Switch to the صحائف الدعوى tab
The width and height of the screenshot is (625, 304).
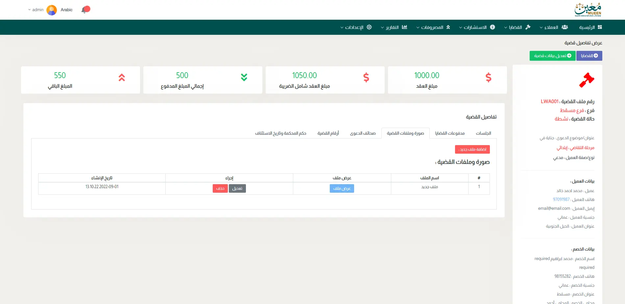[363, 133]
